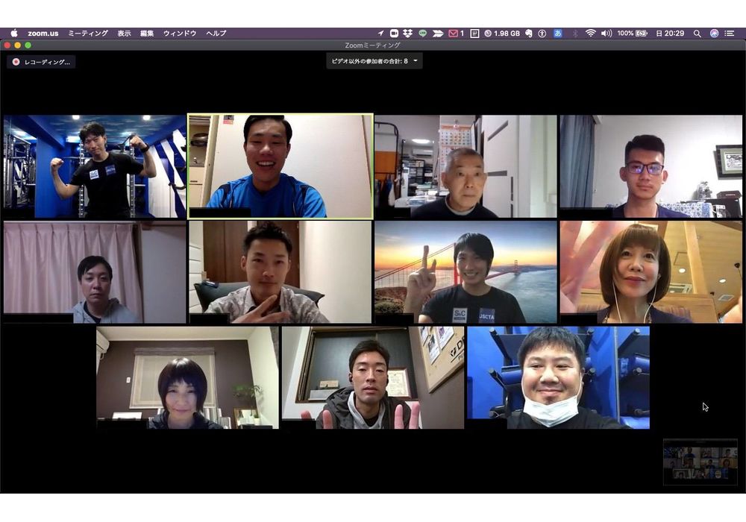This screenshot has width=746, height=522.
Task: Open the Notification Center list icon
Action: coord(730,34)
